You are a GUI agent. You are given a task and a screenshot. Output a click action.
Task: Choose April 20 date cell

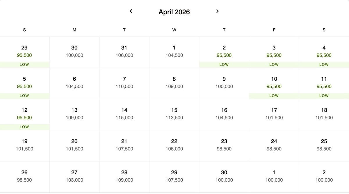point(74,146)
